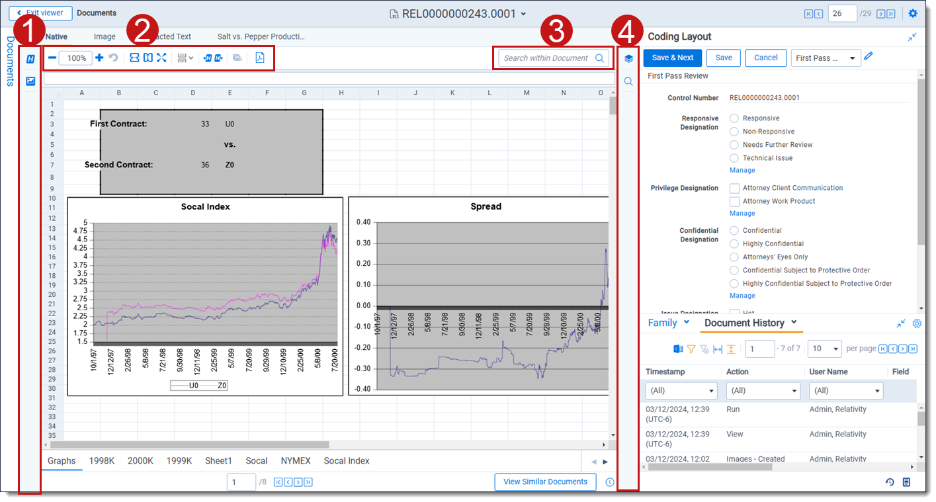Click the next highlight hit icon
Viewport: 936px width, 502px height.
coord(218,58)
